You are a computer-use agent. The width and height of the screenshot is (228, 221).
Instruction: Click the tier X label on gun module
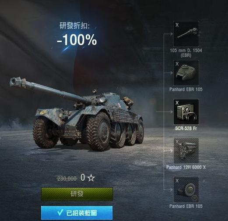pyautogui.click(x=177, y=25)
